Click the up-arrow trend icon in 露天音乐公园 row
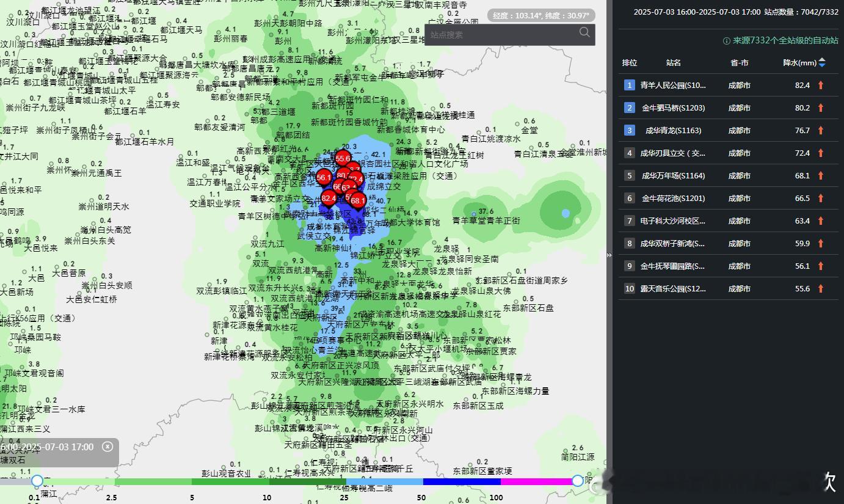Screen dimensions: 844x504 821,289
